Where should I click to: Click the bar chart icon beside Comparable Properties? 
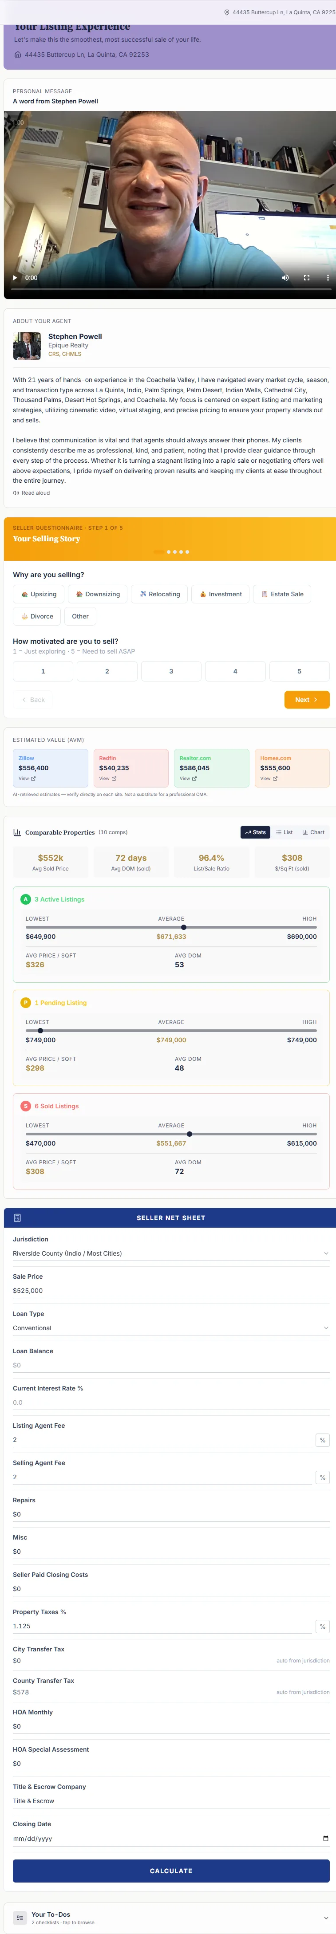pos(16,833)
